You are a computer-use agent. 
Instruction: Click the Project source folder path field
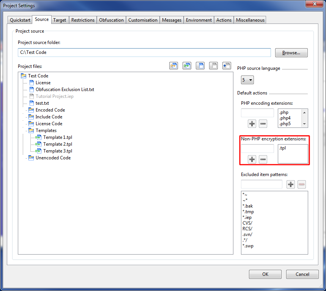click(x=144, y=52)
